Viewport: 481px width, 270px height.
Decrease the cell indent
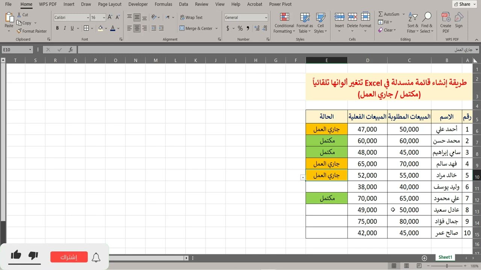(x=154, y=28)
